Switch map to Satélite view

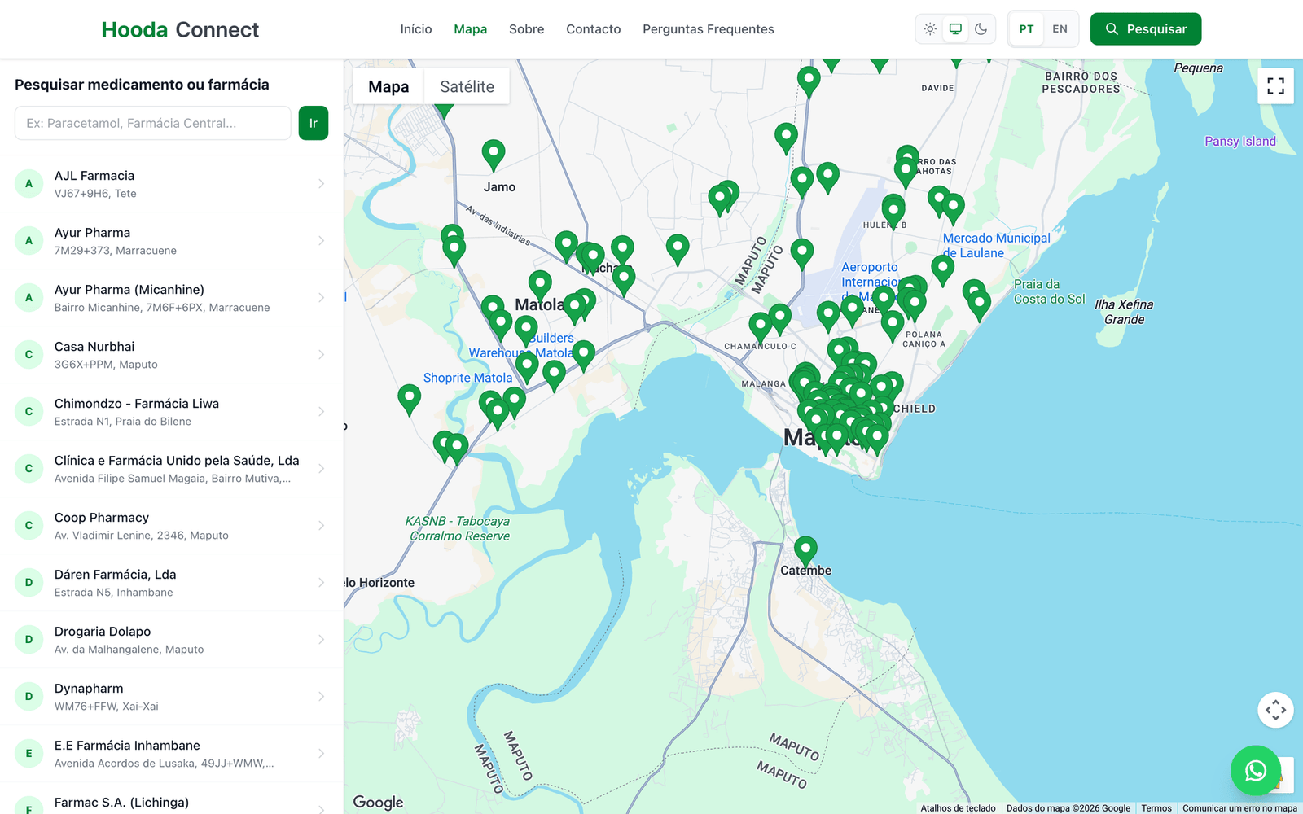tap(467, 86)
